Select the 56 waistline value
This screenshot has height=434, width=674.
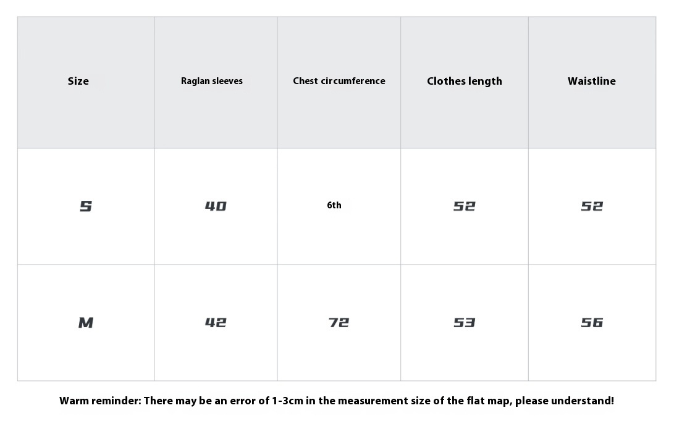[592, 323]
